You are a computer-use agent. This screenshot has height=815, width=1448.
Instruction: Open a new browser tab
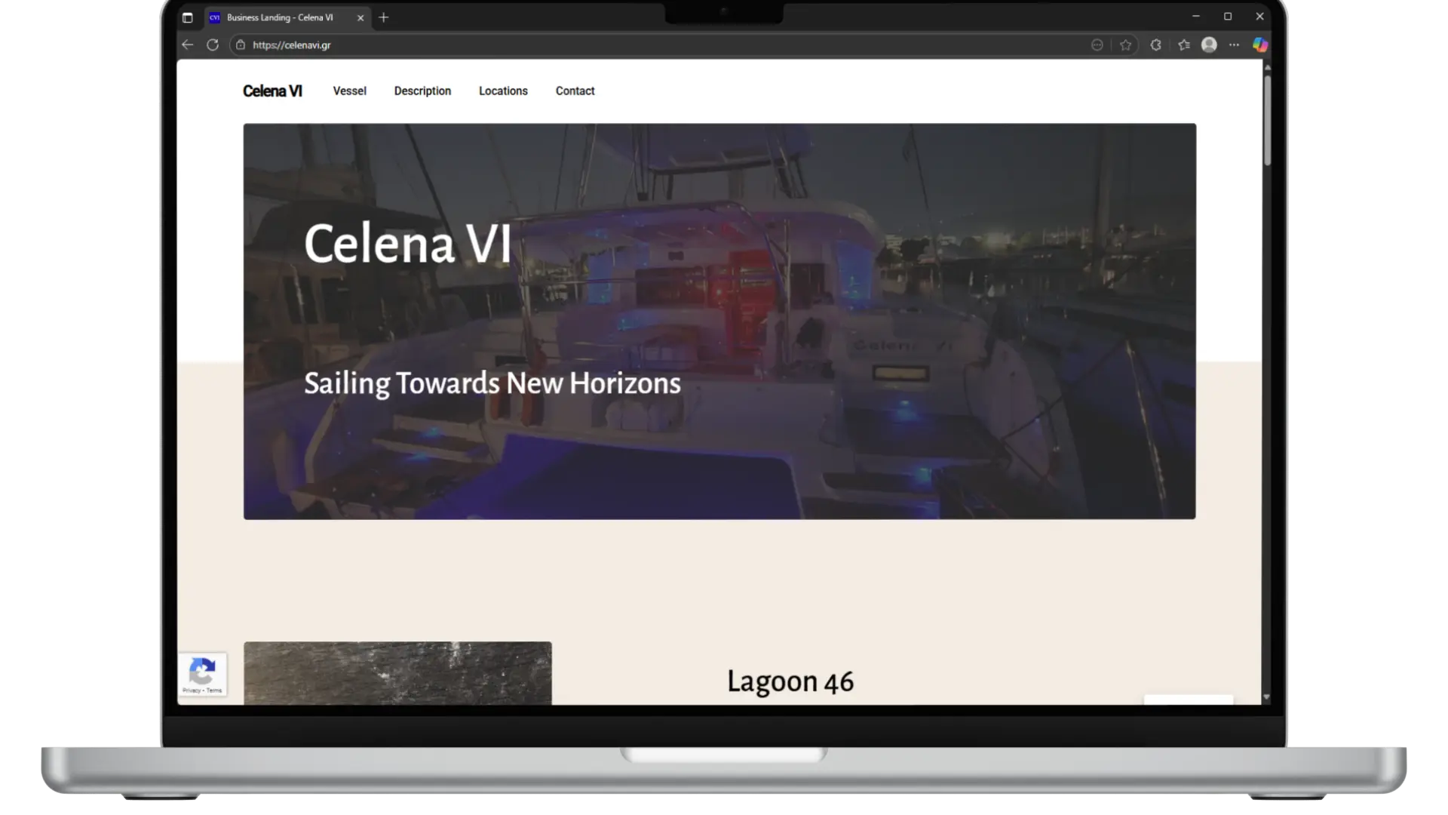pyautogui.click(x=384, y=17)
